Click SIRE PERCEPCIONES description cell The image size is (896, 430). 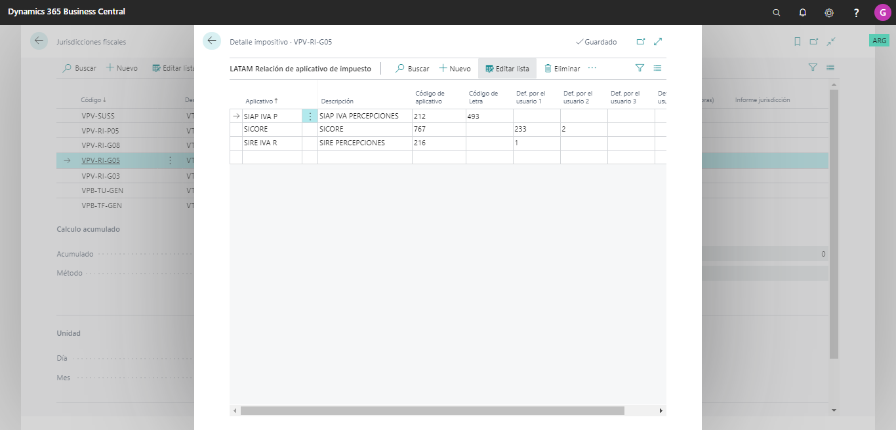[x=365, y=143]
